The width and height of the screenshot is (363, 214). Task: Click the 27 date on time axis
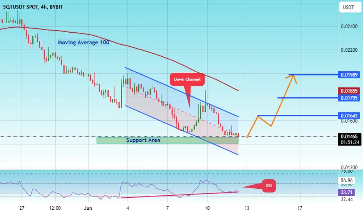(x=22, y=208)
